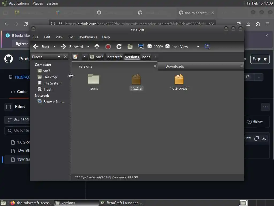
Task: Open the Help menu
Action: pyautogui.click(x=106, y=37)
